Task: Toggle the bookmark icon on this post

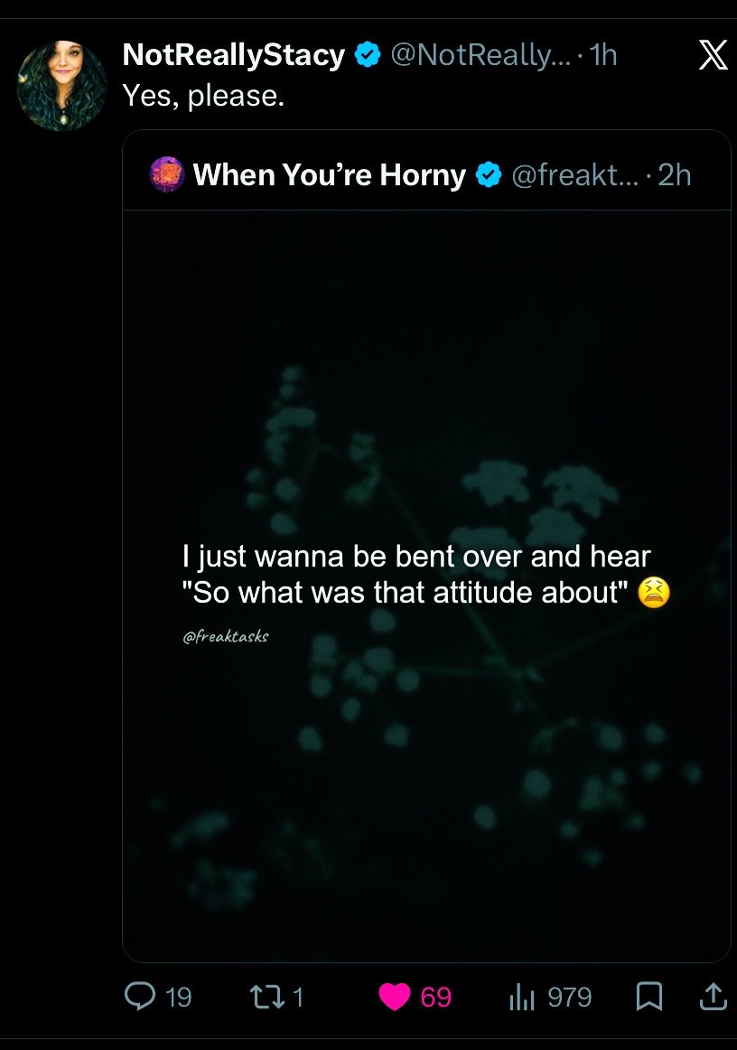Action: click(648, 997)
